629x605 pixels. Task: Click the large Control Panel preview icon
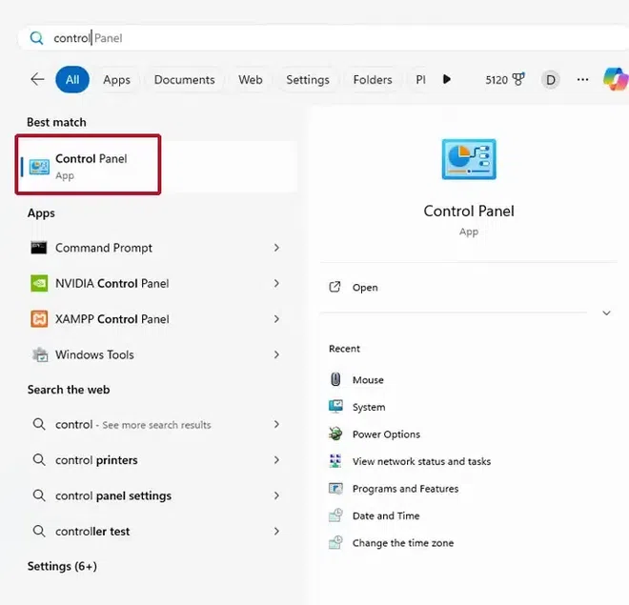point(469,159)
